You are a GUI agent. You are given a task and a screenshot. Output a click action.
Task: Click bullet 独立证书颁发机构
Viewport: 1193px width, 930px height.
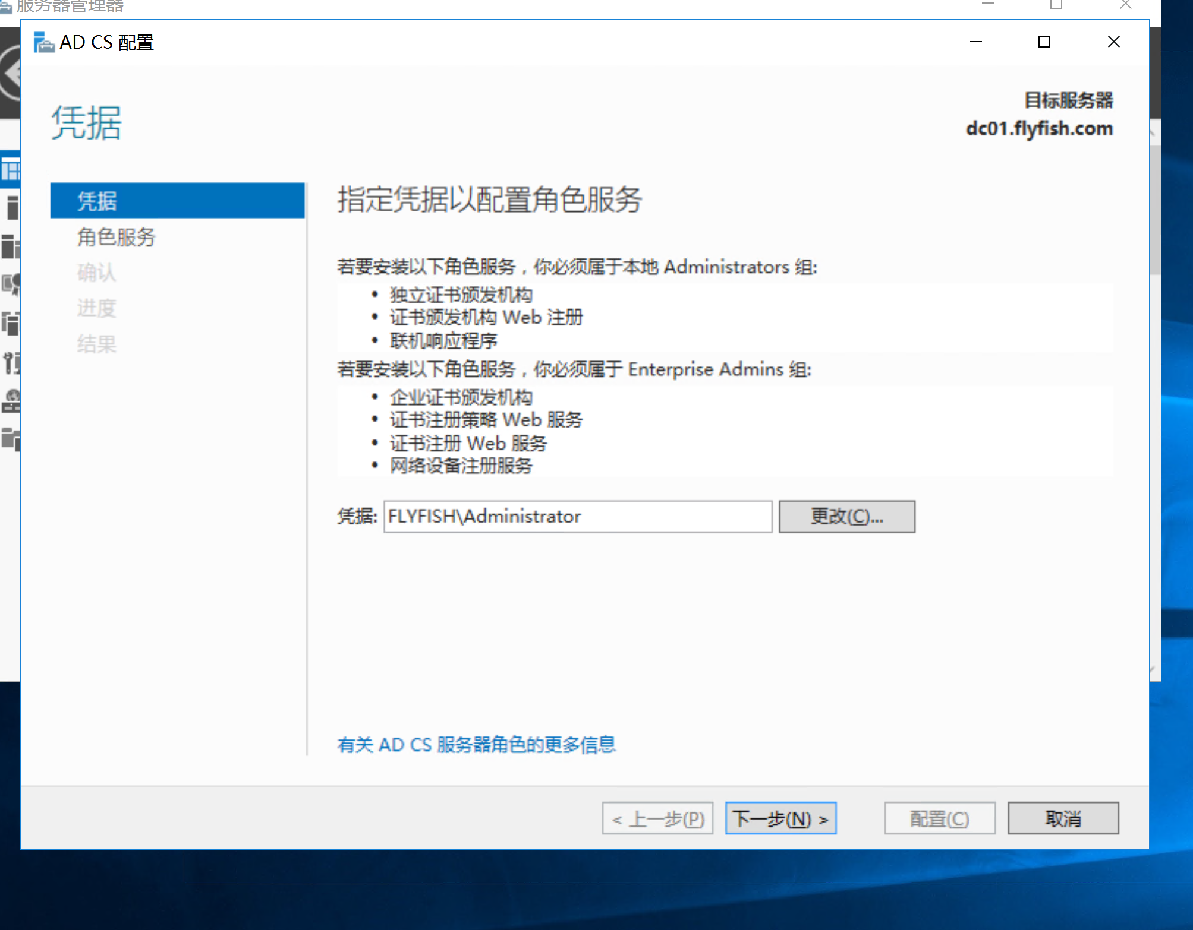click(x=461, y=295)
